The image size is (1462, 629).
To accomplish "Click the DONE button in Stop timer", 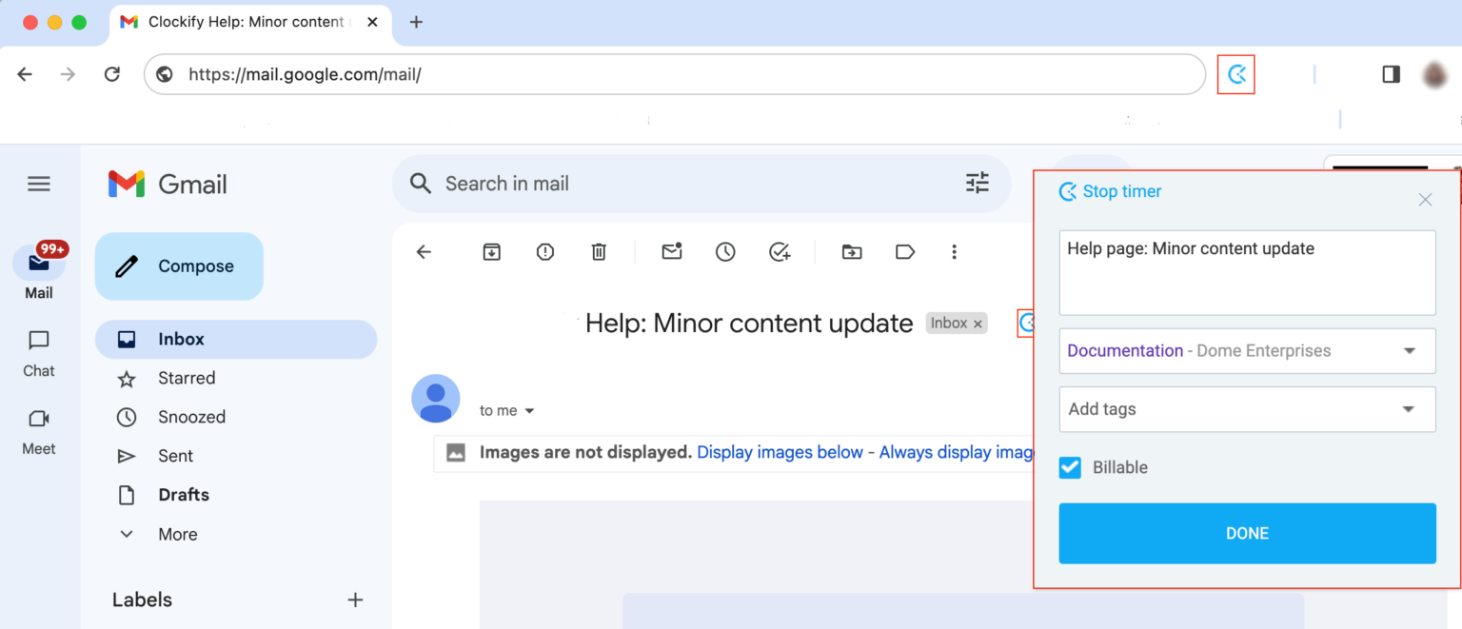I will [1247, 533].
